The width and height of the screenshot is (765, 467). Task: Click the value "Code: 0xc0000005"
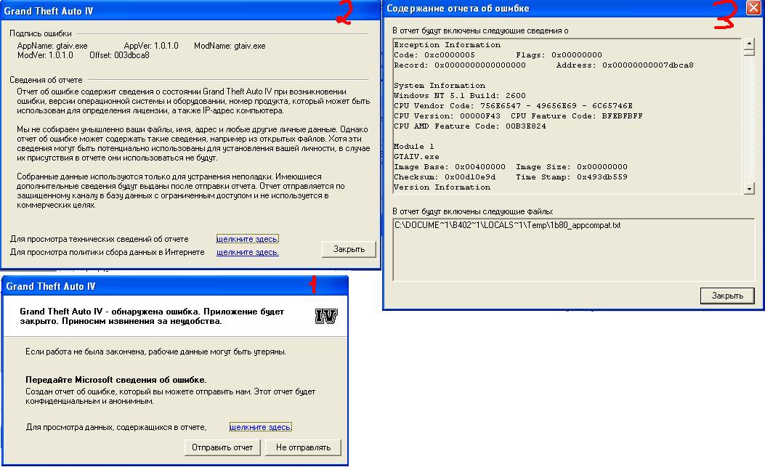(434, 55)
